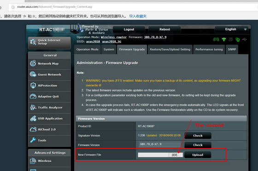Click the JFFS warning note text
Image resolution: width=258 pixels, height=171 pixels.
pyautogui.click(x=163, y=83)
